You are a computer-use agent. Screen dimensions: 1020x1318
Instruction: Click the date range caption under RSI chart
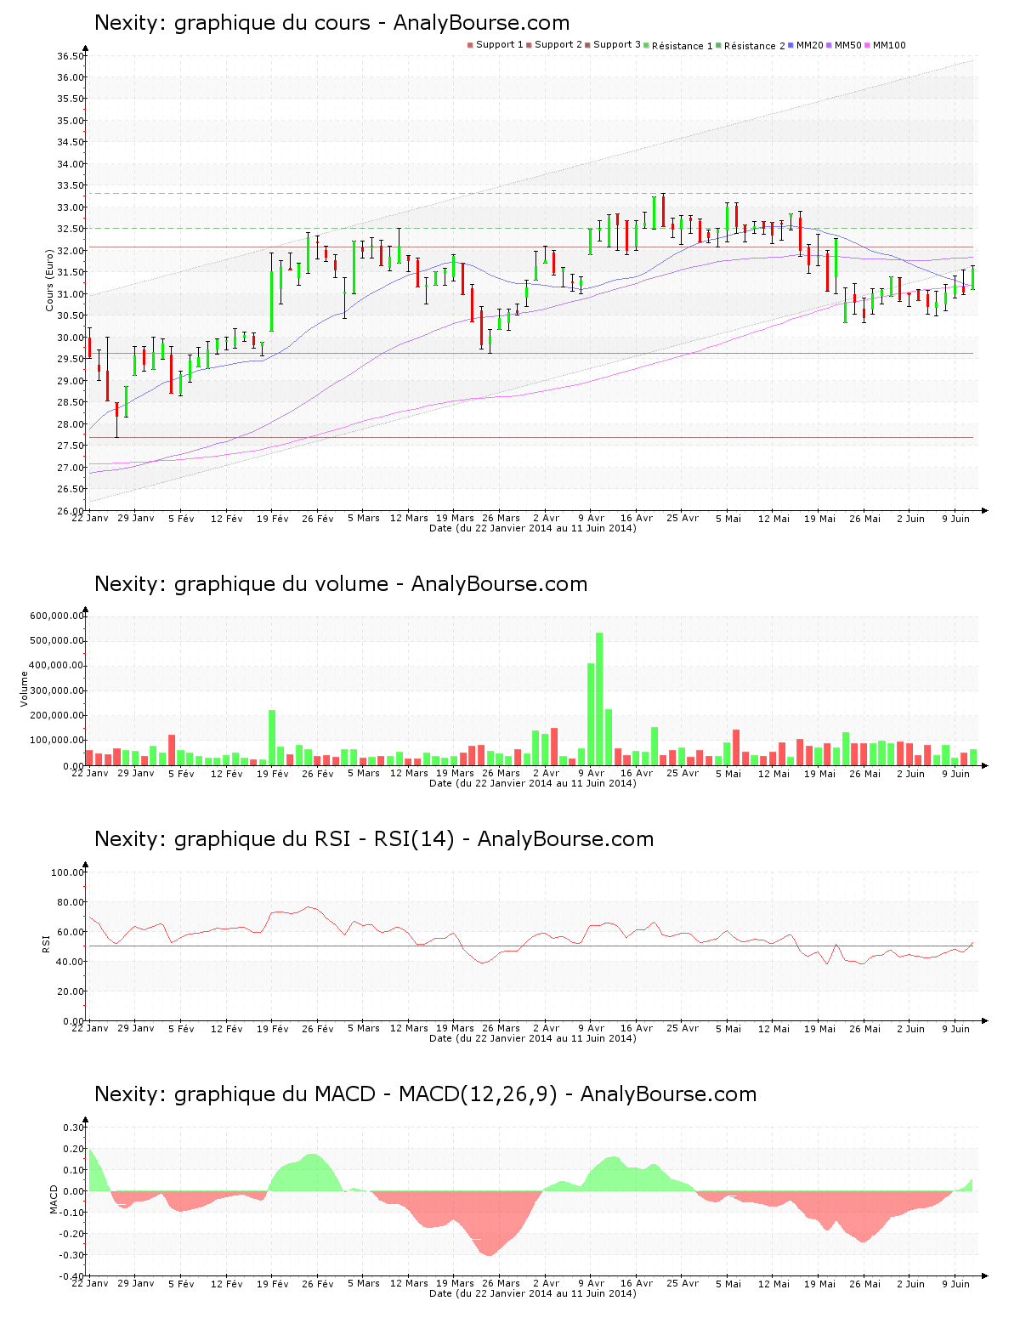coord(533,1038)
